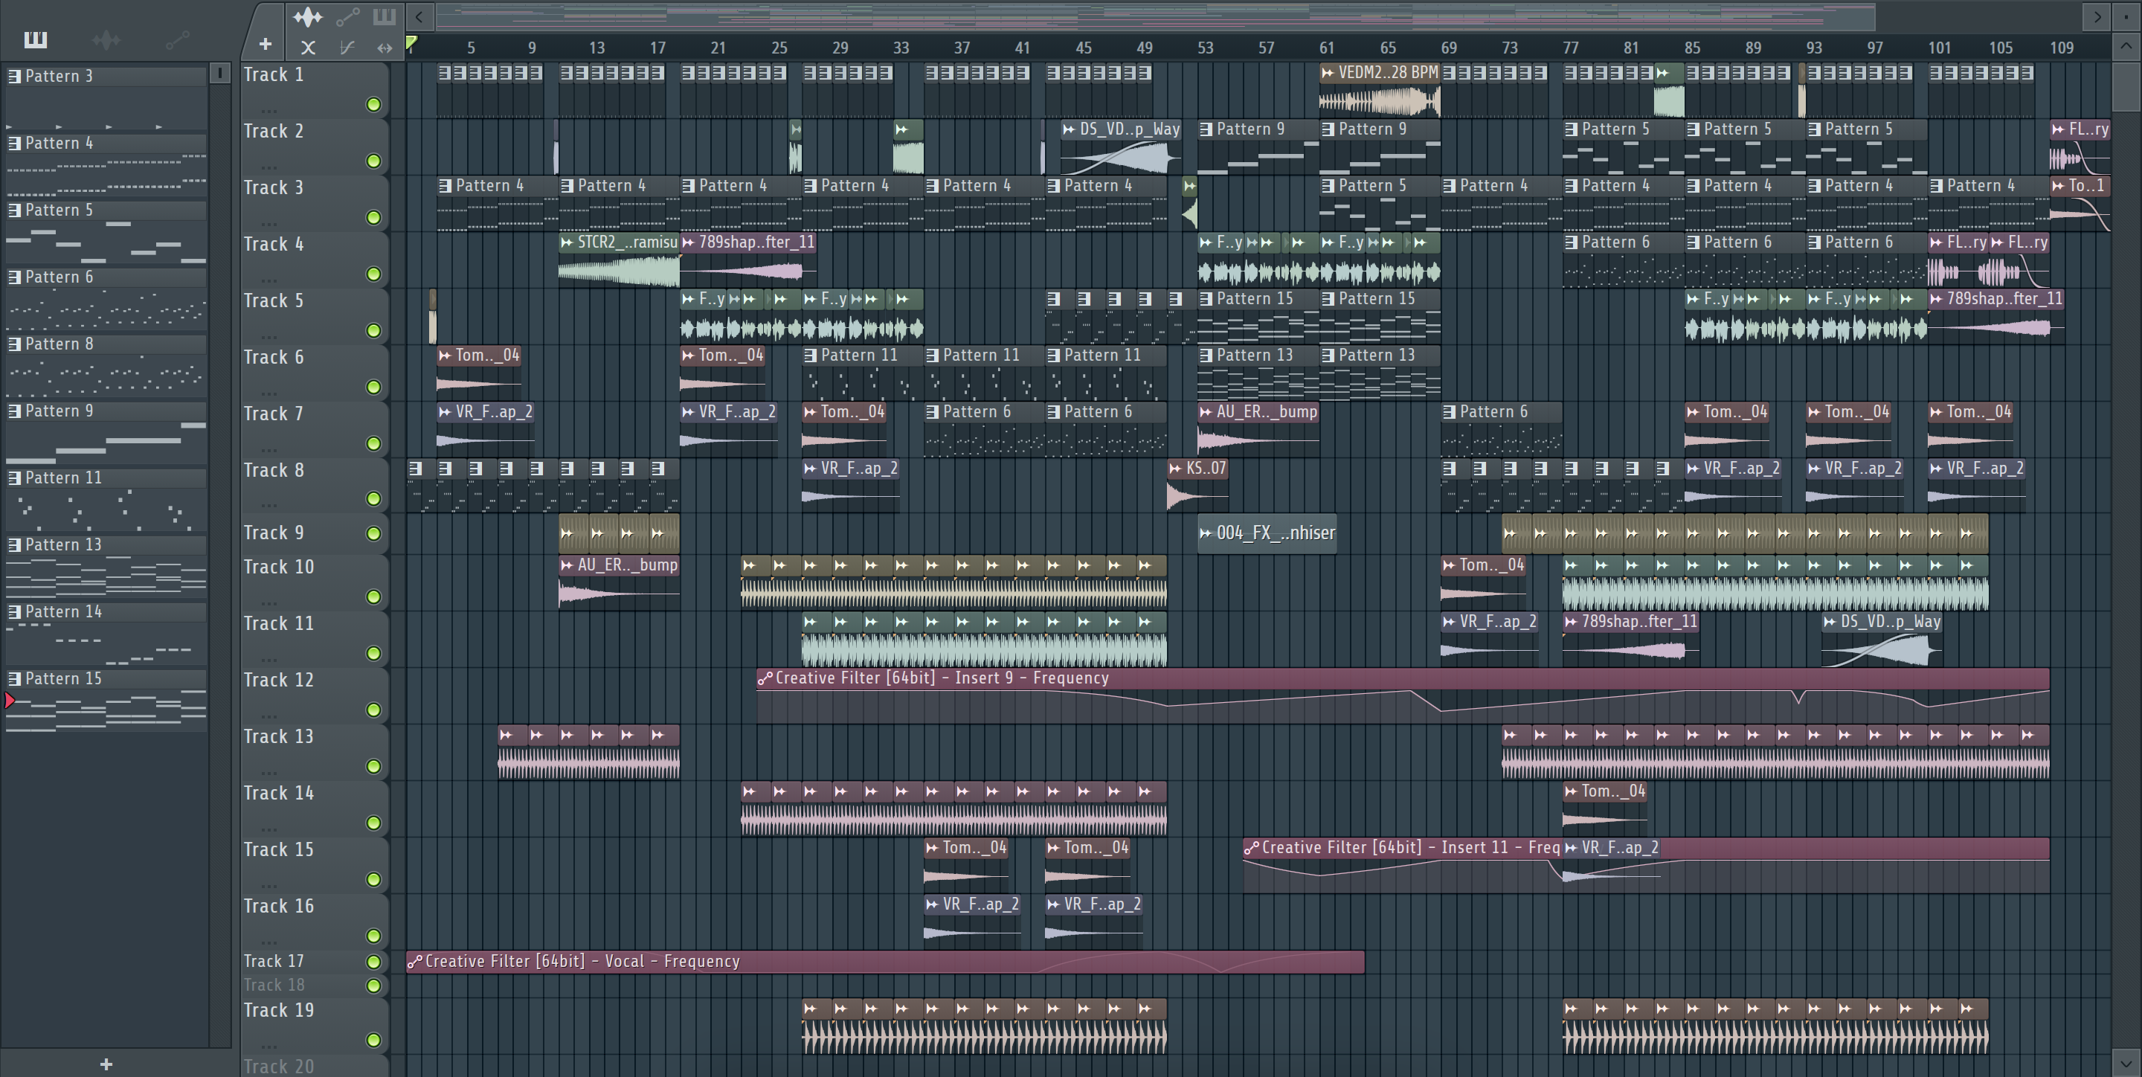Image resolution: width=2142 pixels, height=1077 pixels.
Task: Click the playlist overview horizontal scroll thumb
Action: click(1155, 16)
